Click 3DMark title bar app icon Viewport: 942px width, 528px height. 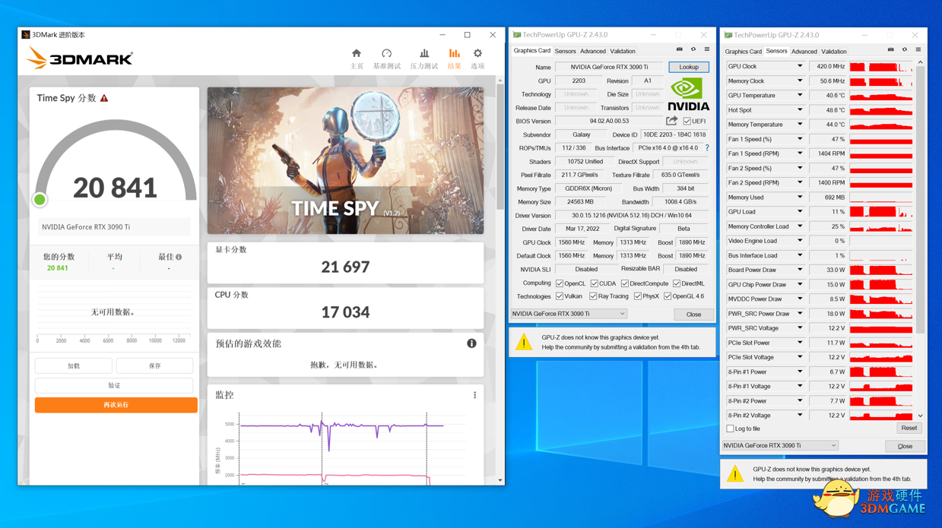26,35
